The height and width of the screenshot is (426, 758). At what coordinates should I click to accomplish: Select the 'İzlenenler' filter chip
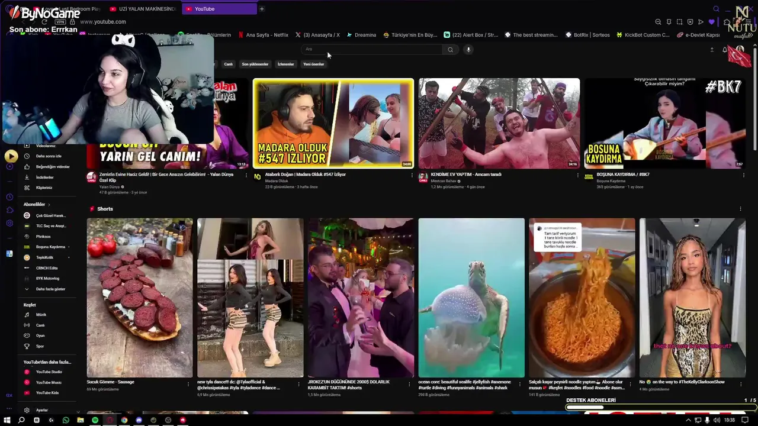[x=286, y=64]
